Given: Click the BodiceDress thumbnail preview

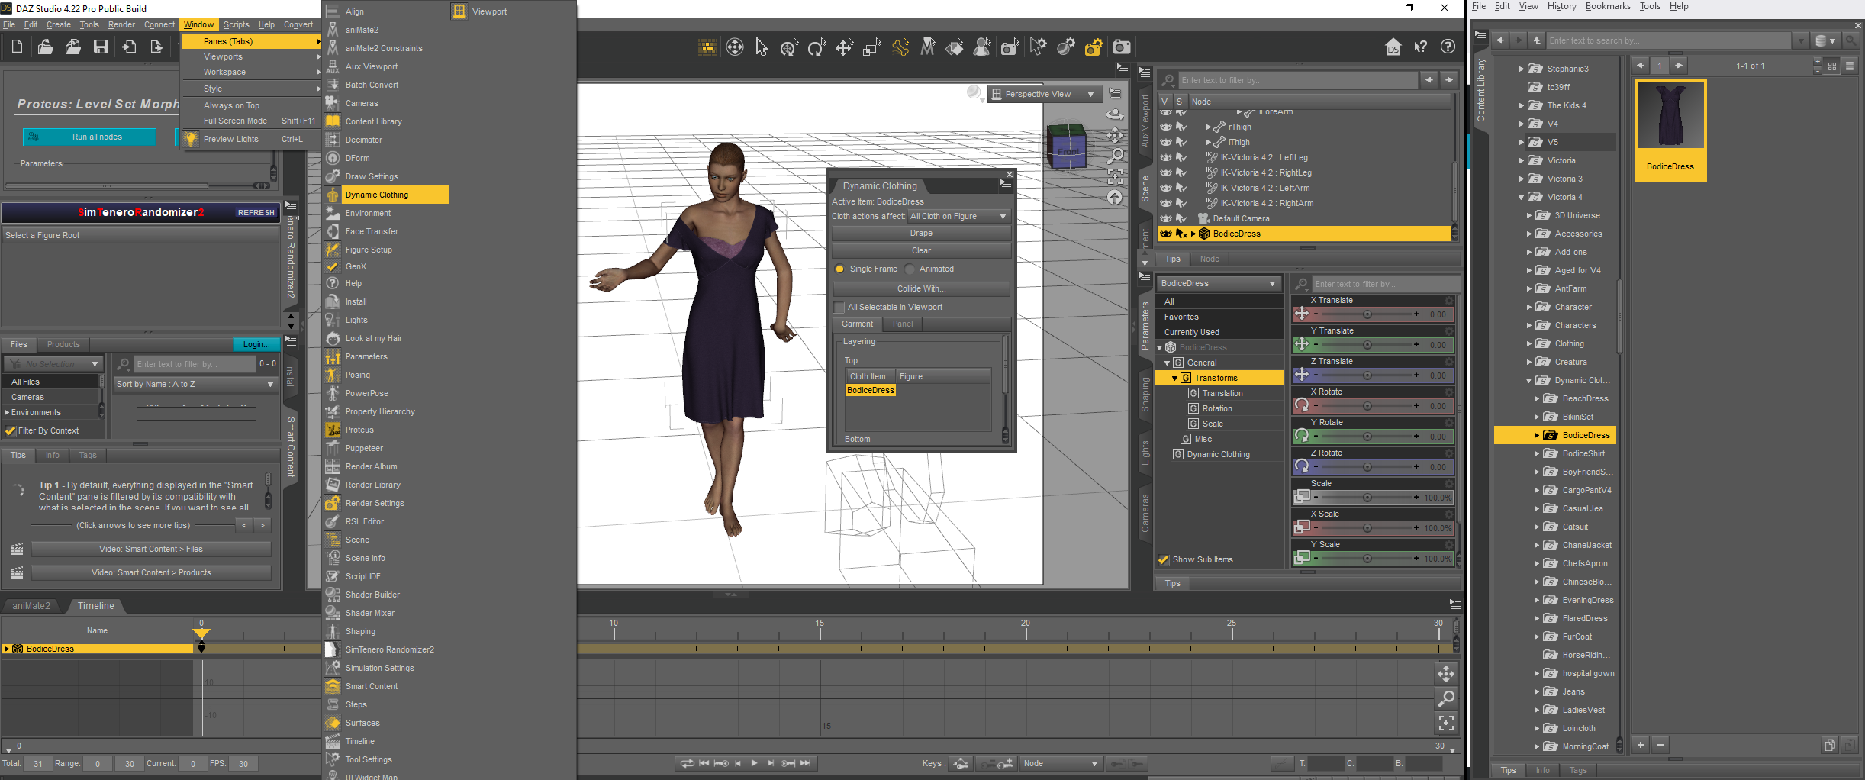Looking at the screenshot, I should [x=1670, y=114].
